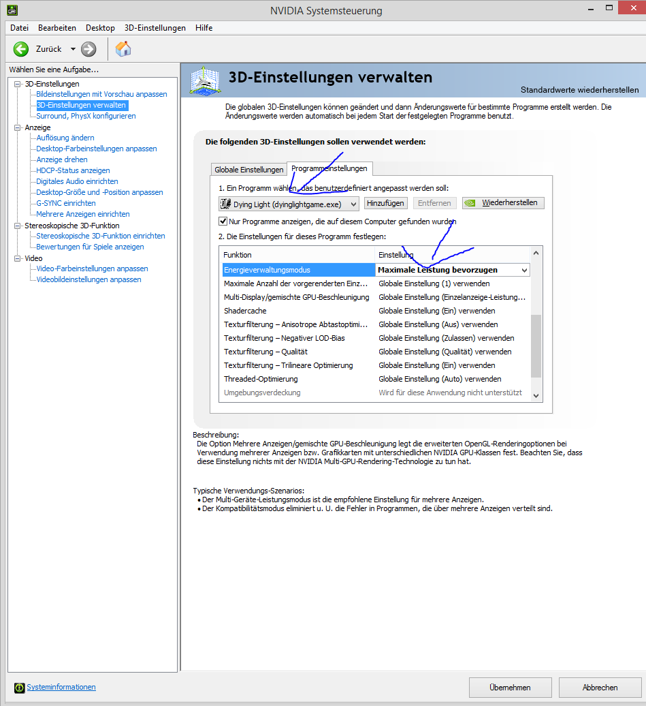Screen dimensions: 646x706
Task: Open Digitales Audio einrichten
Action: pyautogui.click(x=78, y=181)
